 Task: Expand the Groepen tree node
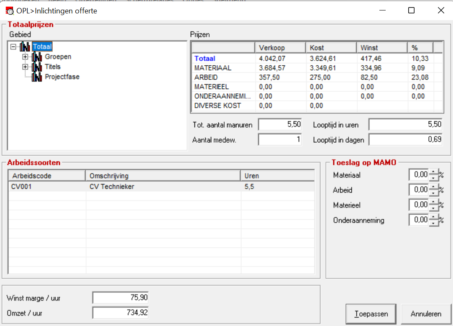(25, 56)
